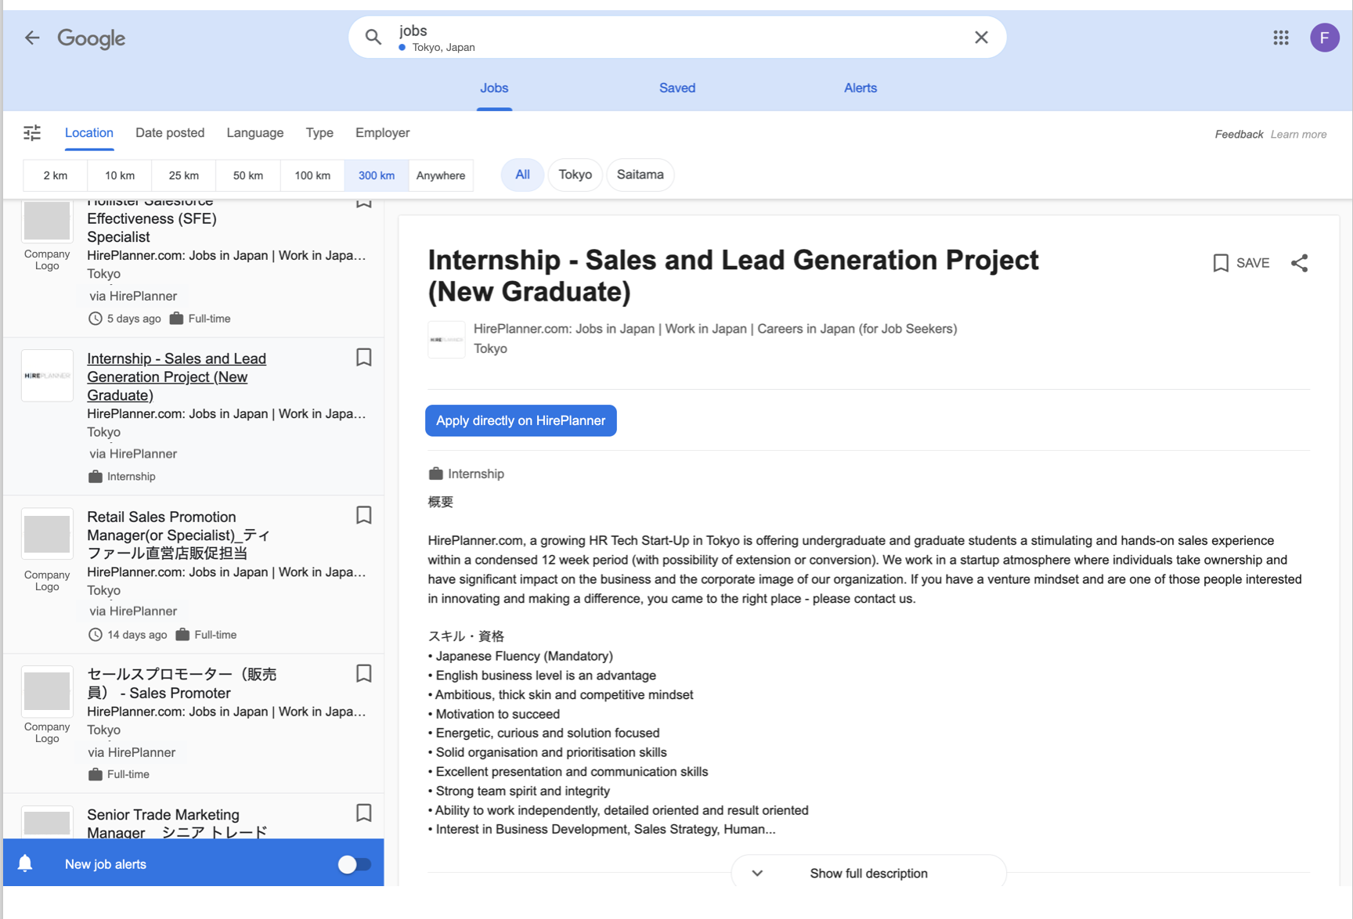
Task: Switch to the Alerts tab
Action: point(860,88)
